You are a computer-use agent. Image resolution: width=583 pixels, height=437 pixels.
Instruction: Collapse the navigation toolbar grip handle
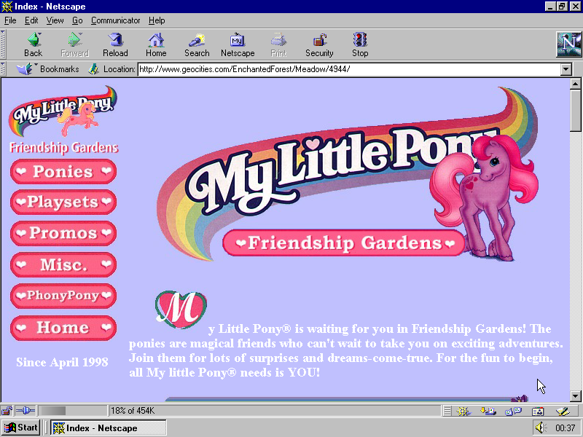pos(3,44)
